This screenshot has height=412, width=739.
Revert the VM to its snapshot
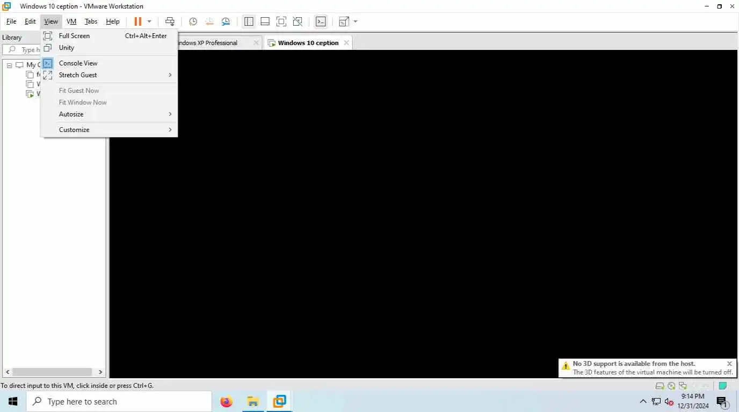[x=209, y=21]
